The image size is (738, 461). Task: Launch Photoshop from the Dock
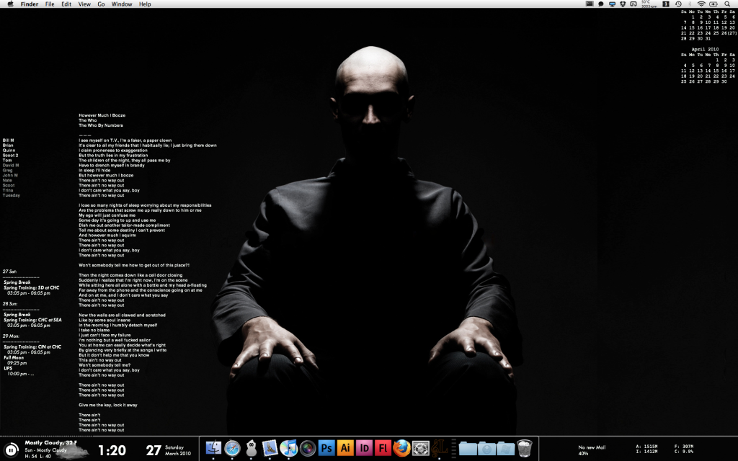pos(326,448)
